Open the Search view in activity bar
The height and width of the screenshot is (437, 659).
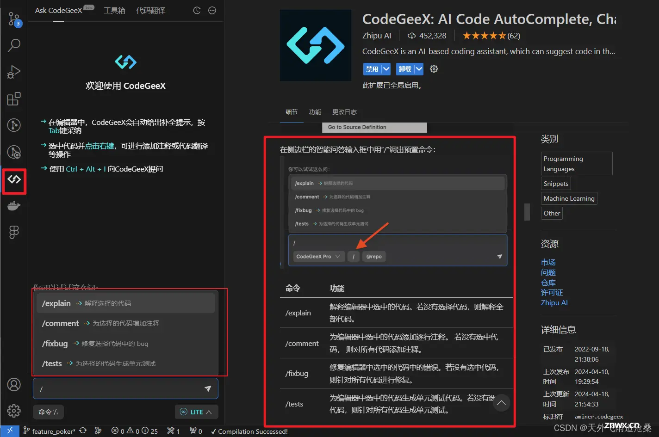click(14, 45)
